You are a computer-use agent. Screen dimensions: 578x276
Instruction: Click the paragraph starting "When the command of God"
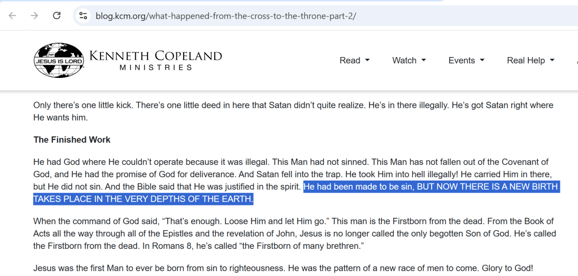click(293, 233)
